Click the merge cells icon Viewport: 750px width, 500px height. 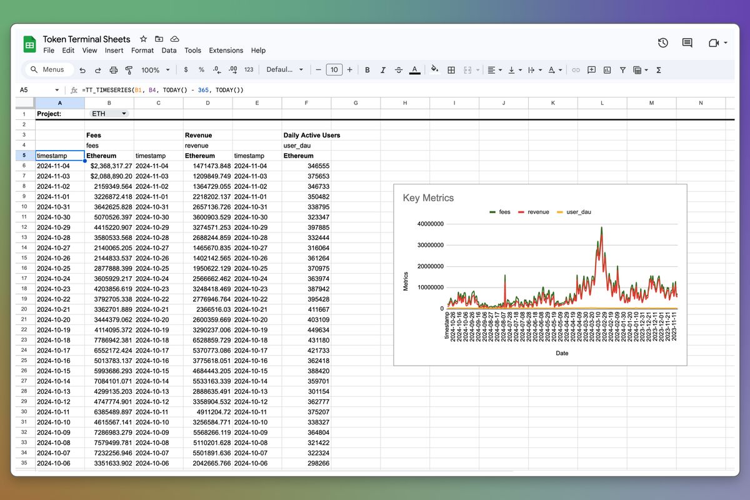467,70
